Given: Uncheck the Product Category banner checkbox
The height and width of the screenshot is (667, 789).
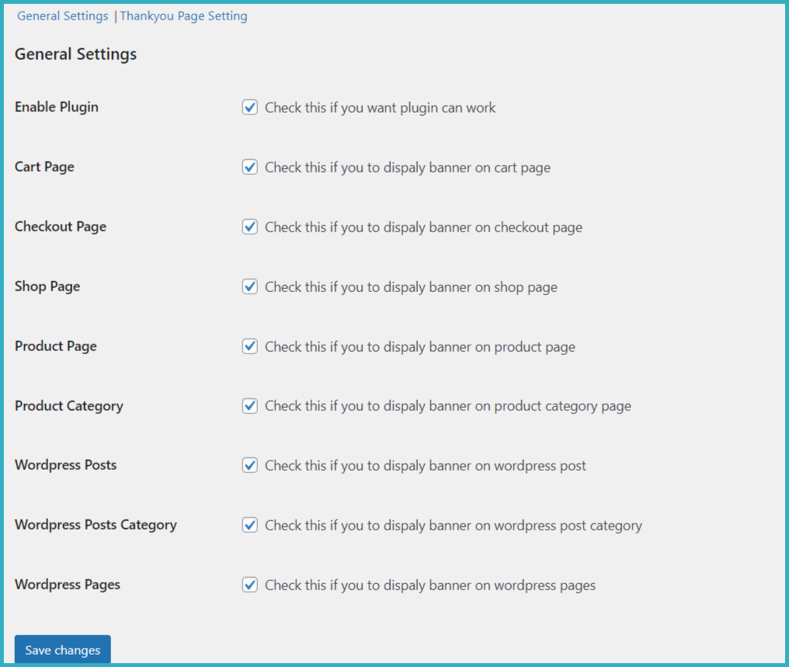Looking at the screenshot, I should pyautogui.click(x=249, y=405).
